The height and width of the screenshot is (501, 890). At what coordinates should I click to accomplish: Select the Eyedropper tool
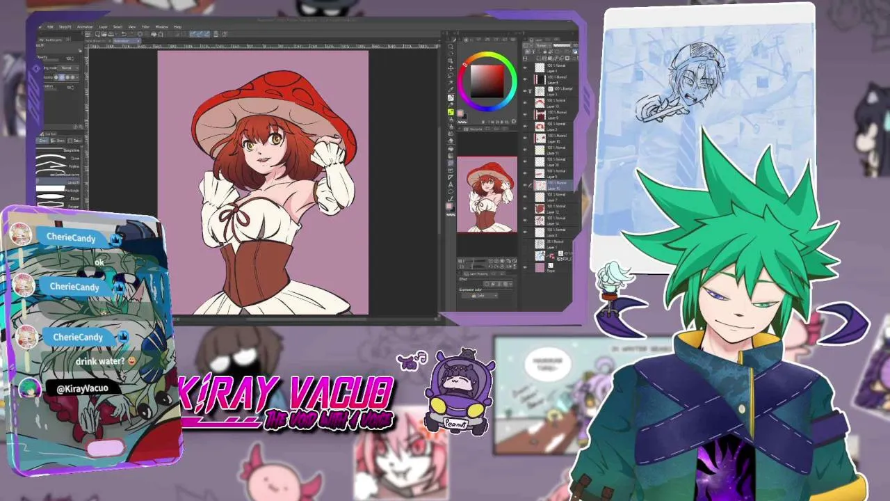click(x=451, y=90)
